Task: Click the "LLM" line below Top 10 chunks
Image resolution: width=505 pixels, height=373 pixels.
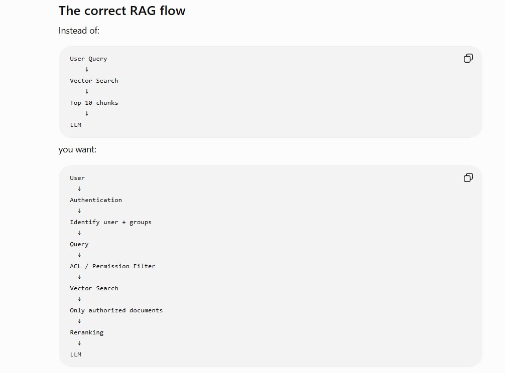Action: 76,125
